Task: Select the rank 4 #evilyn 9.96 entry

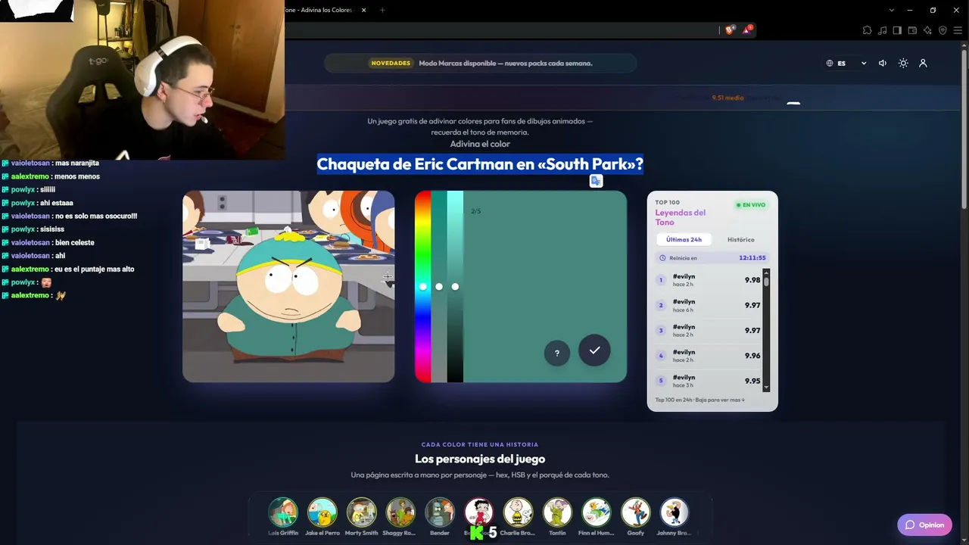Action: 709,356
